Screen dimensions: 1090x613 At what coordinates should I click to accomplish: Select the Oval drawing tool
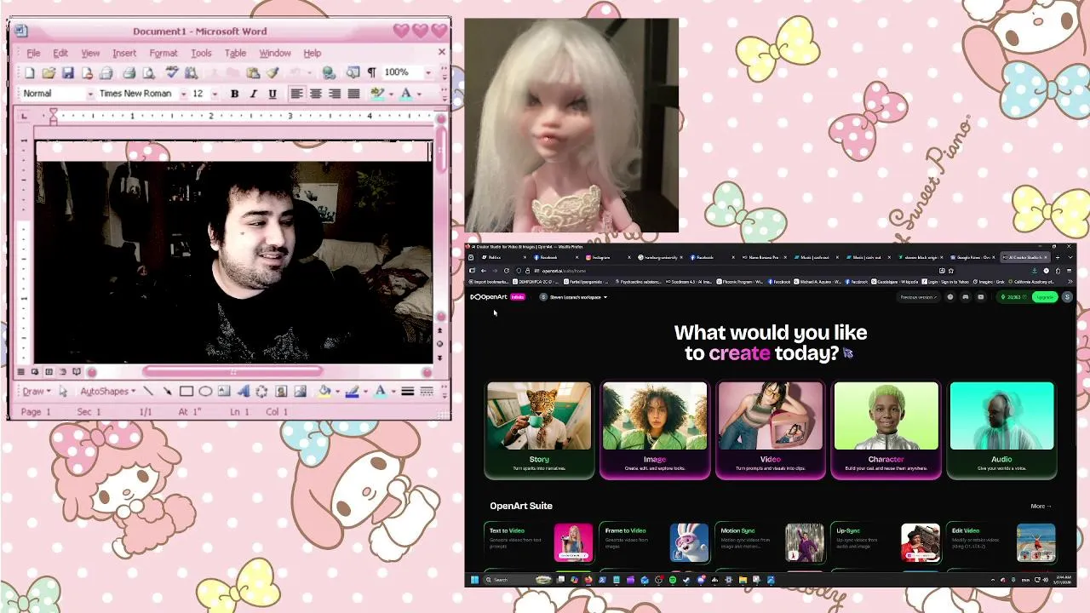click(205, 392)
